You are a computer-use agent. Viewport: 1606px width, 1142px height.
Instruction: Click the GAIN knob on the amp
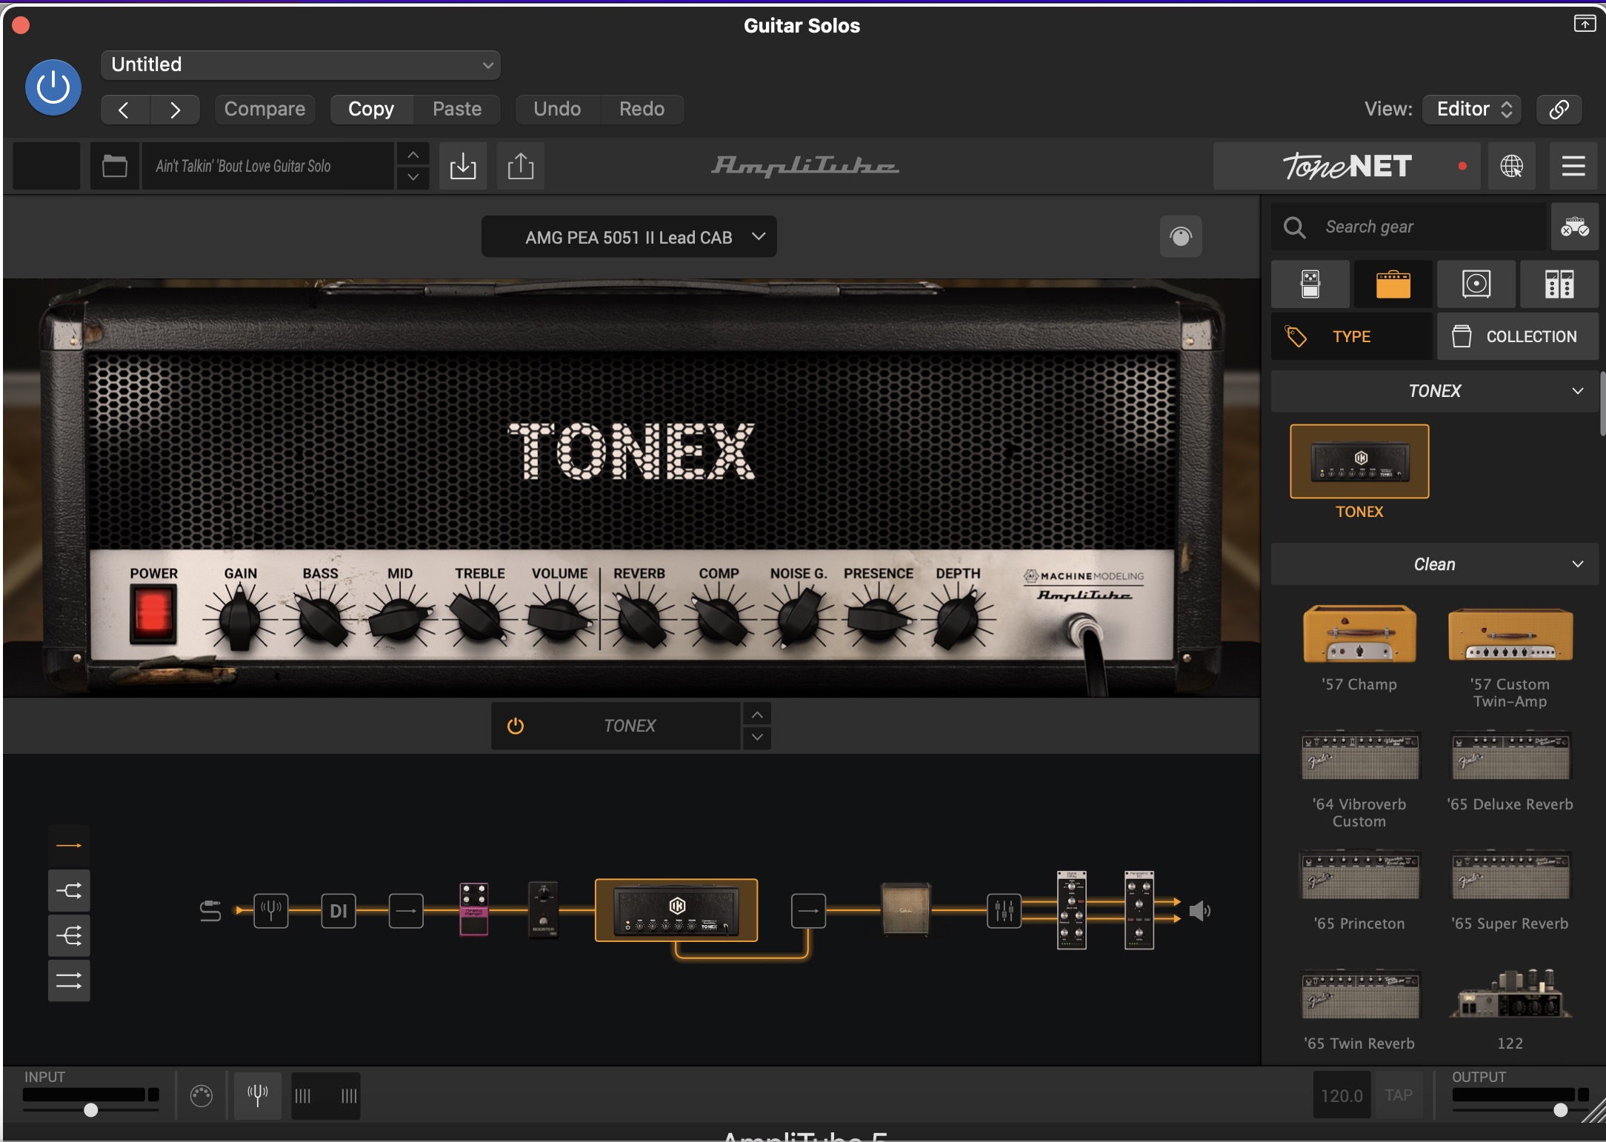pos(239,618)
